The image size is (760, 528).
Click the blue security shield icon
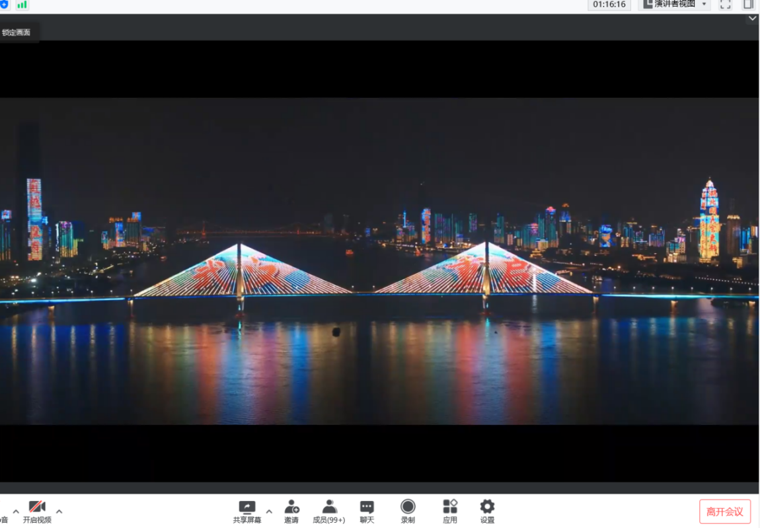click(x=4, y=4)
